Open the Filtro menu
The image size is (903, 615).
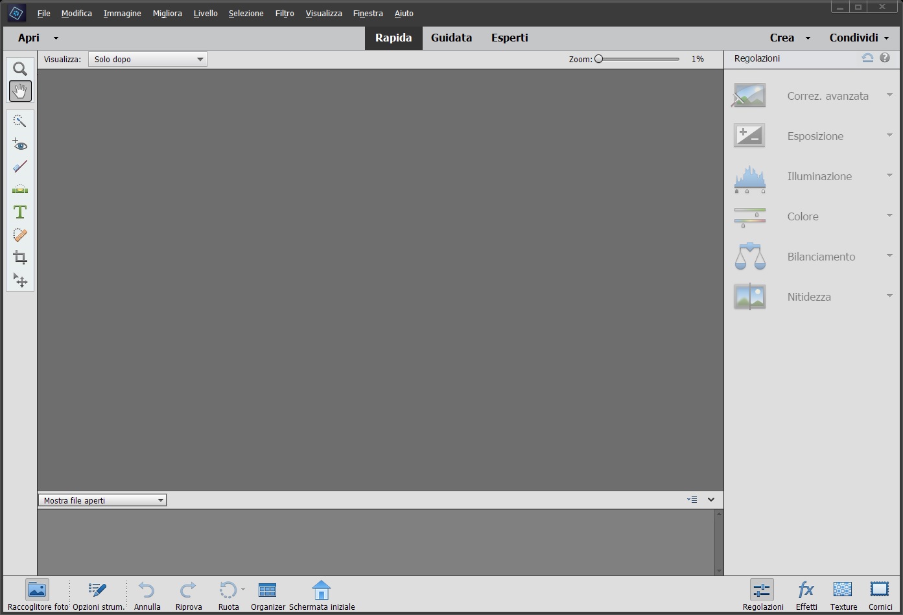[284, 13]
